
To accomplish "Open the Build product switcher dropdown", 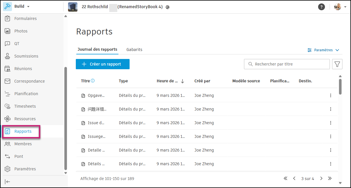I will [x=22, y=7].
